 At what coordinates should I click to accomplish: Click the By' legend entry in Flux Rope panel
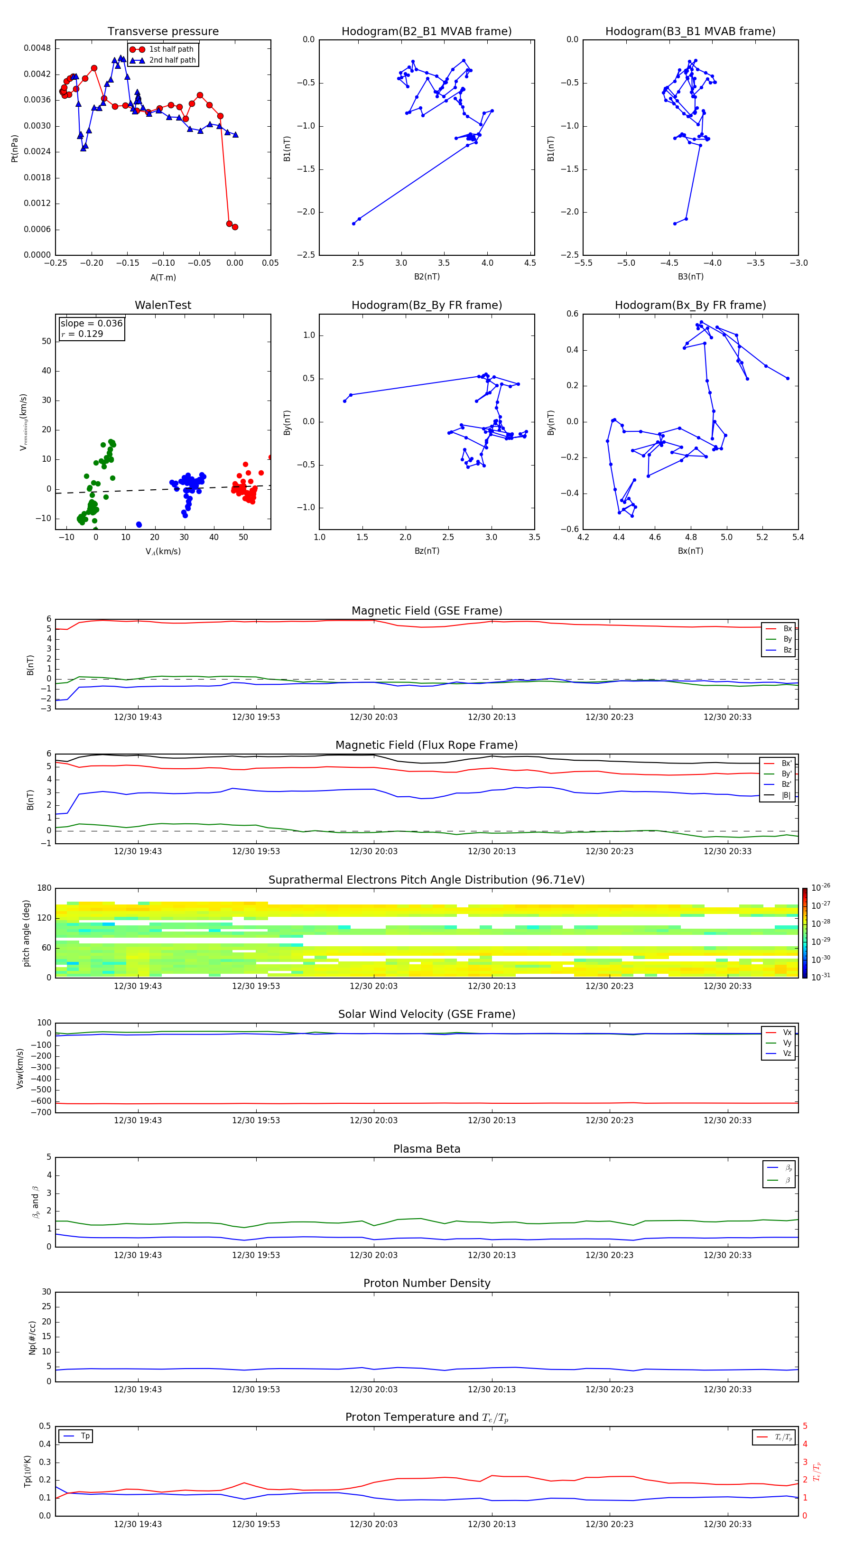tap(778, 774)
